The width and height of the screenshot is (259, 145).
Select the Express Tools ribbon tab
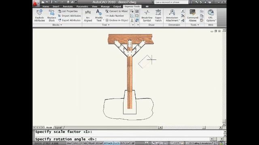pos(132,6)
